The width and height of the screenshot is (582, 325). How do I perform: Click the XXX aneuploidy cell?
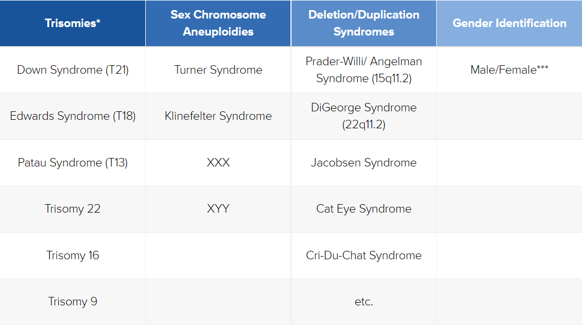pos(218,163)
